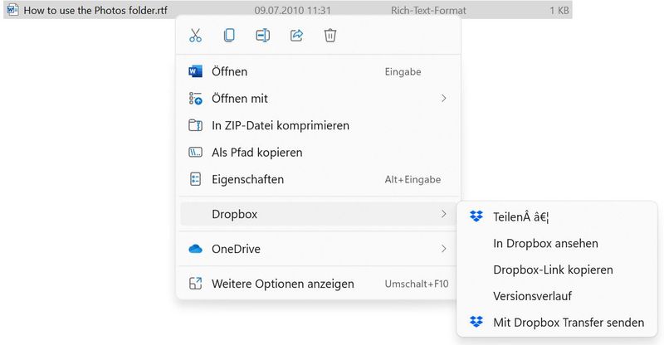This screenshot has width=664, height=345.
Task: Click the Cut scissors icon
Action: (x=196, y=36)
